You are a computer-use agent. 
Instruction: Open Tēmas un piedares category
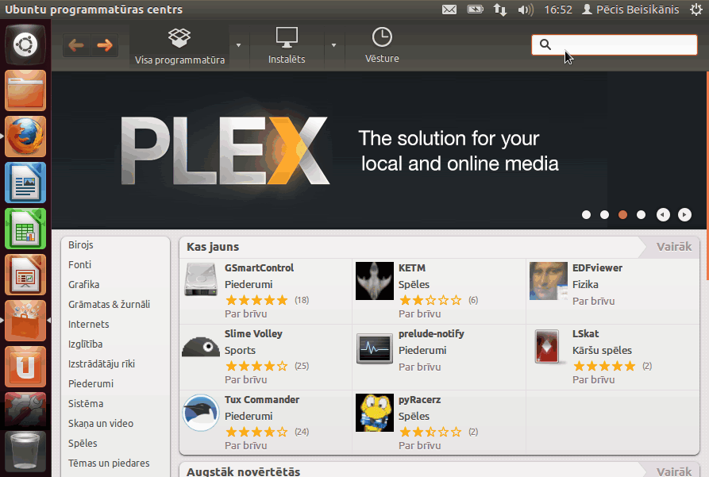click(109, 464)
